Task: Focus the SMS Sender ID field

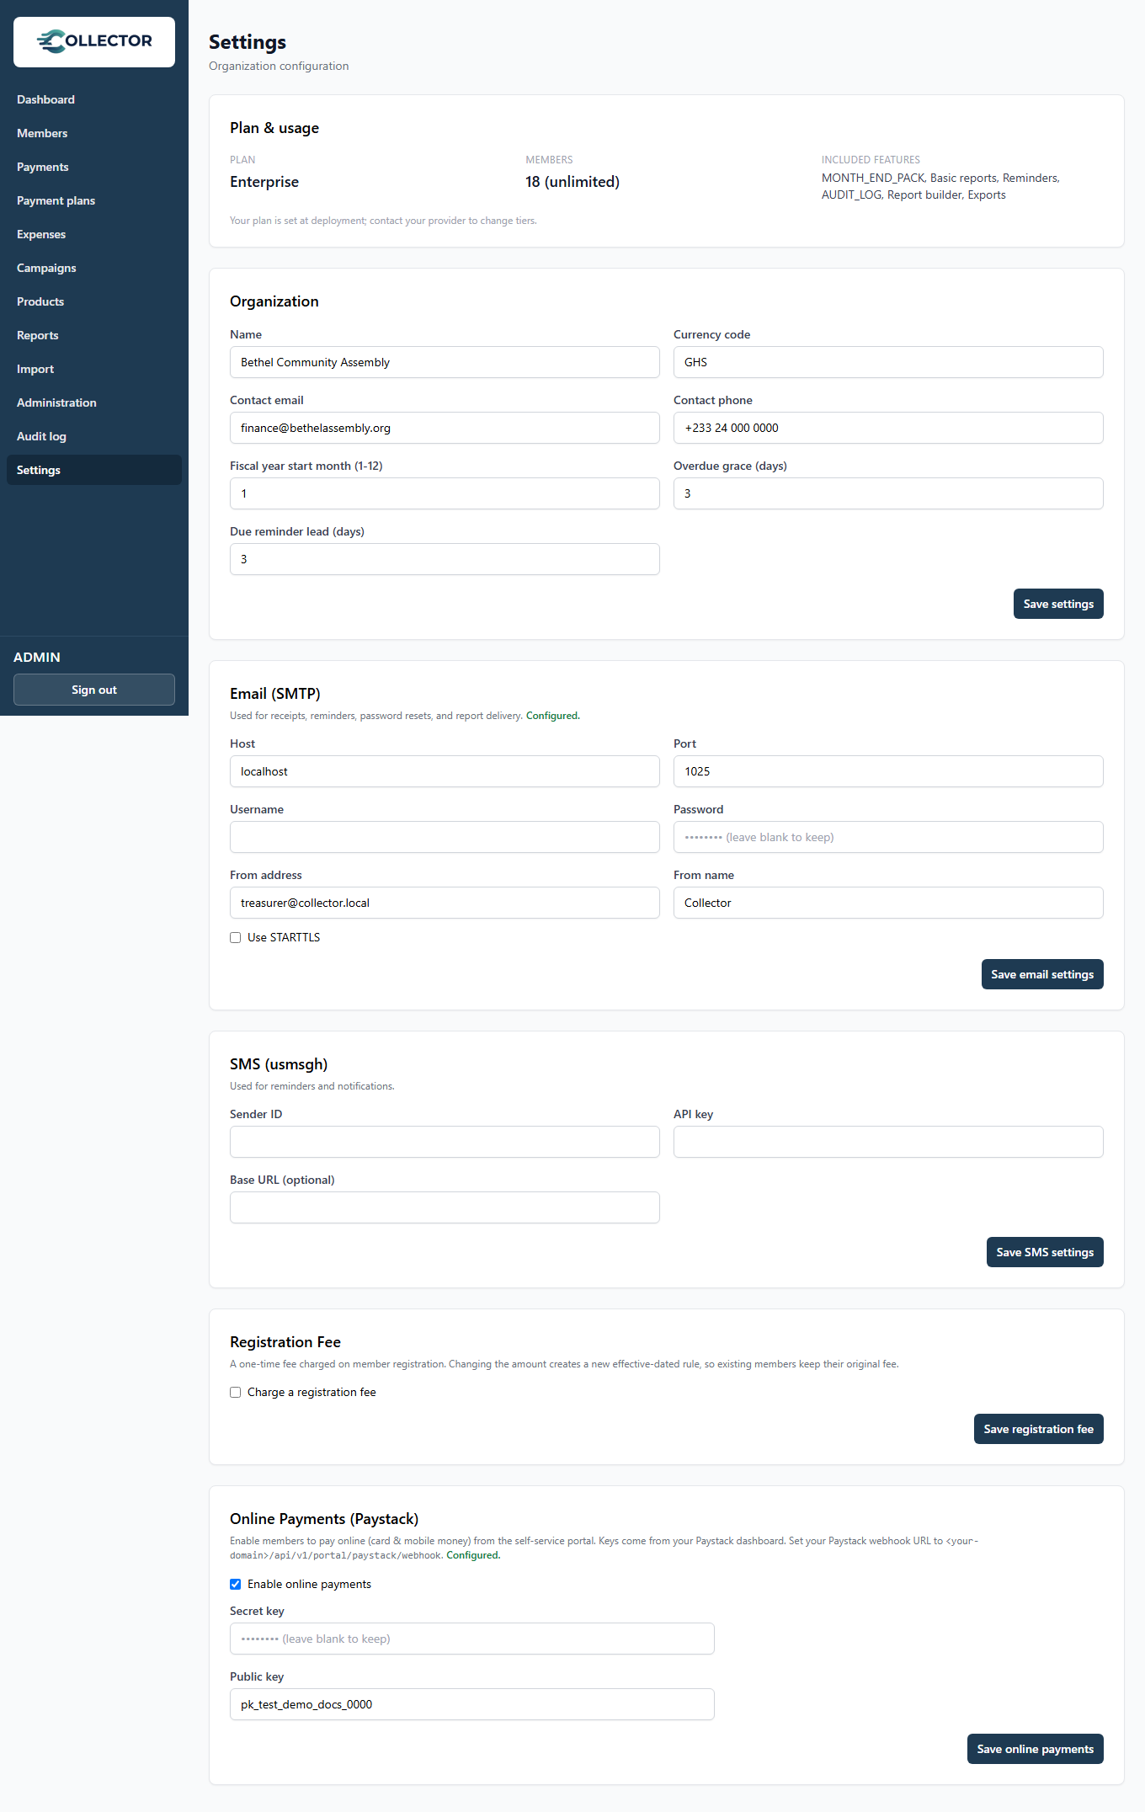Action: point(445,1142)
